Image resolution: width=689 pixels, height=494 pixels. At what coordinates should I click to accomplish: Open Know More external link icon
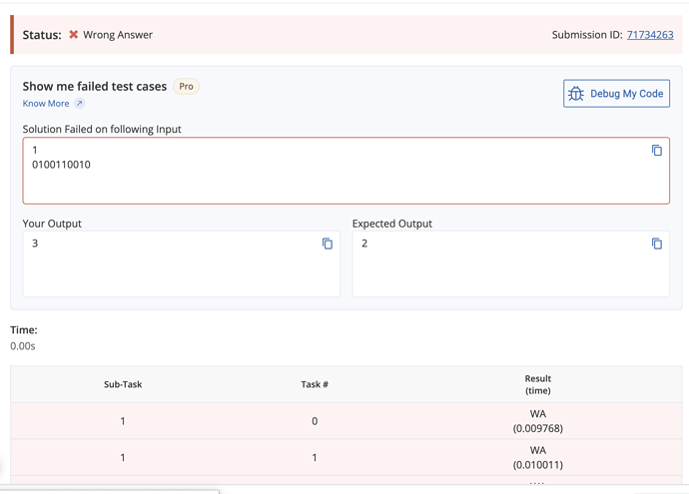pos(79,104)
